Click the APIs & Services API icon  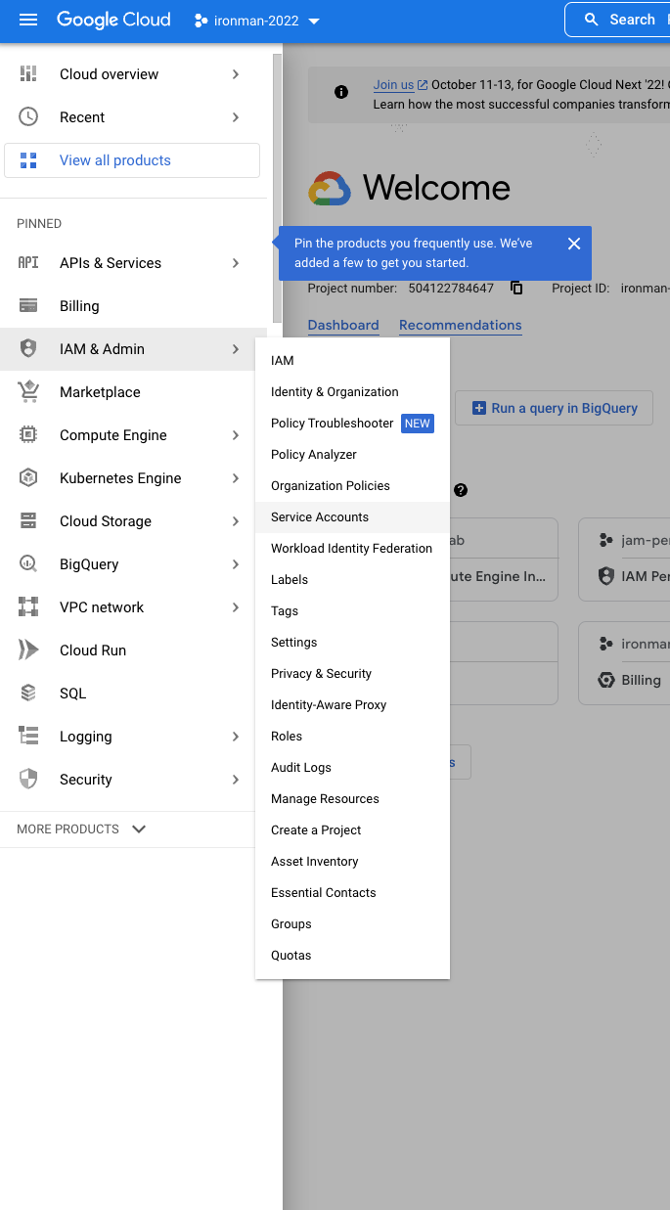point(28,263)
